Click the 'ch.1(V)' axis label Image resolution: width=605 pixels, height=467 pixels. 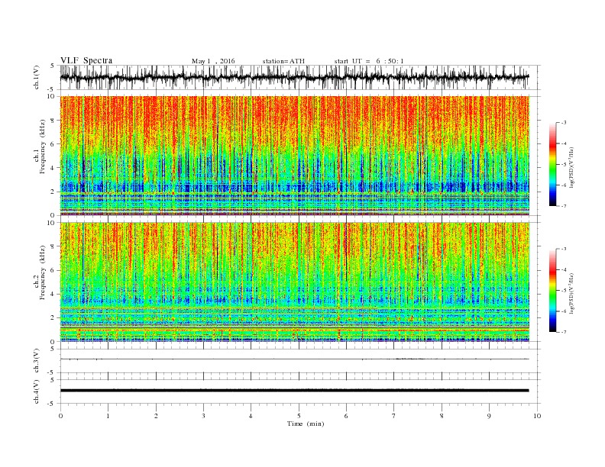37,77
